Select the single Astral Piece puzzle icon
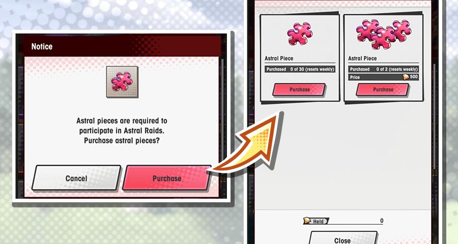Image resolution: width=458 pixels, height=244 pixels. click(x=300, y=34)
